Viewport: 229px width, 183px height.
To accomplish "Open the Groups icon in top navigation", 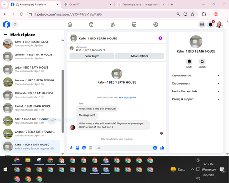I will pyautogui.click(x=156, y=24).
